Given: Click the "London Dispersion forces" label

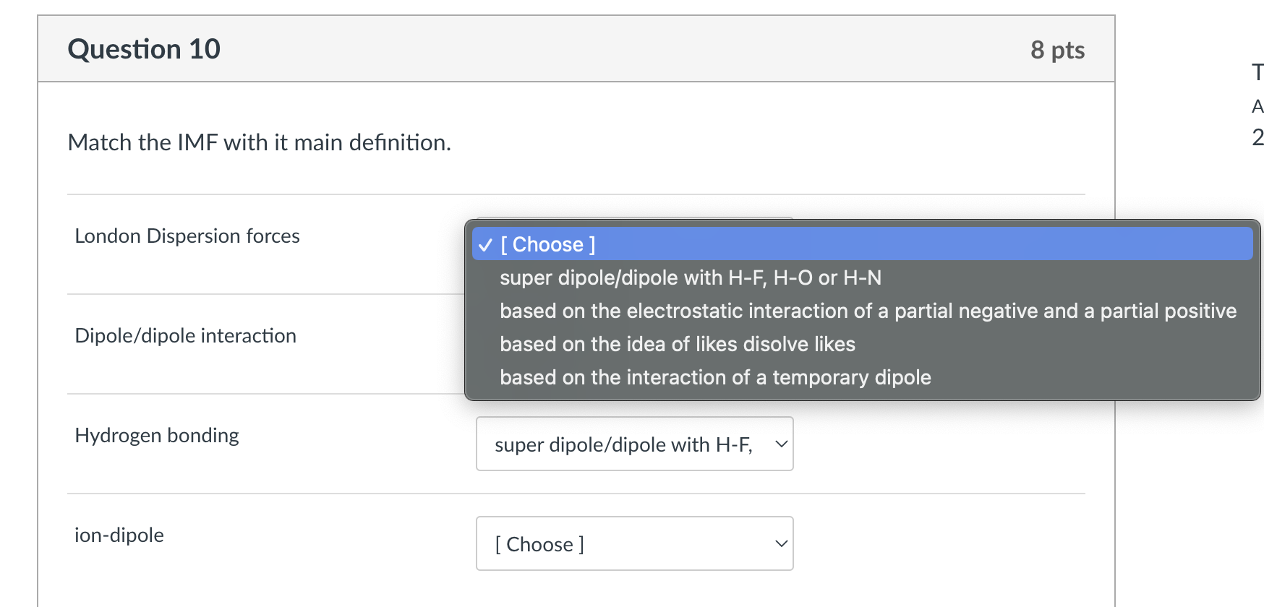Looking at the screenshot, I should 187,236.
